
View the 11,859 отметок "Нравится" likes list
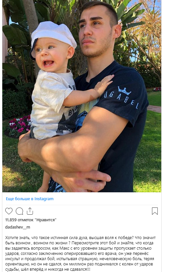(x=31, y=220)
